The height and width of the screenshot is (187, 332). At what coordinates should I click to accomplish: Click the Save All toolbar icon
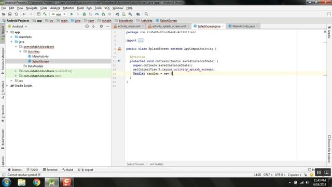coord(10,14)
